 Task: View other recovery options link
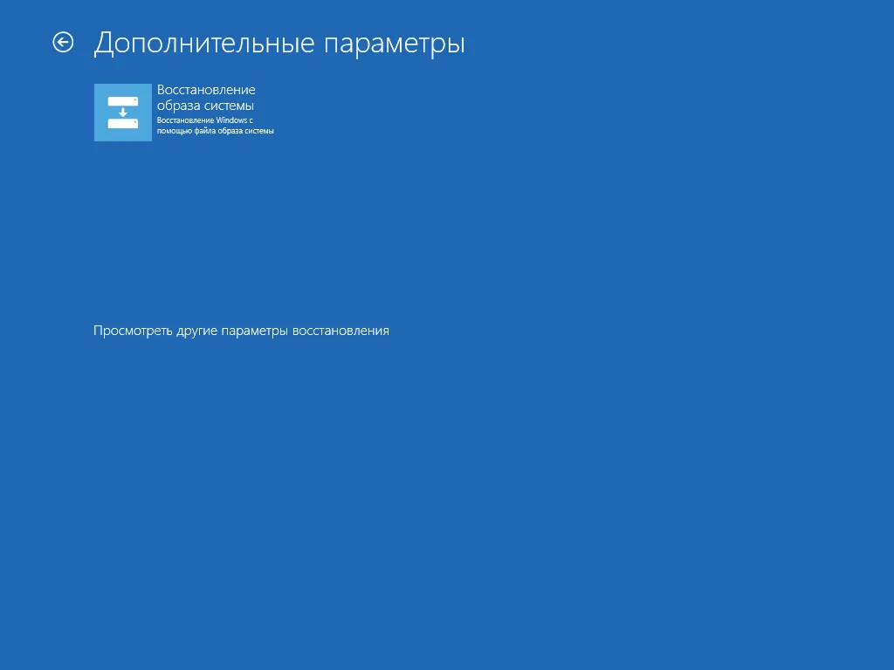(241, 332)
